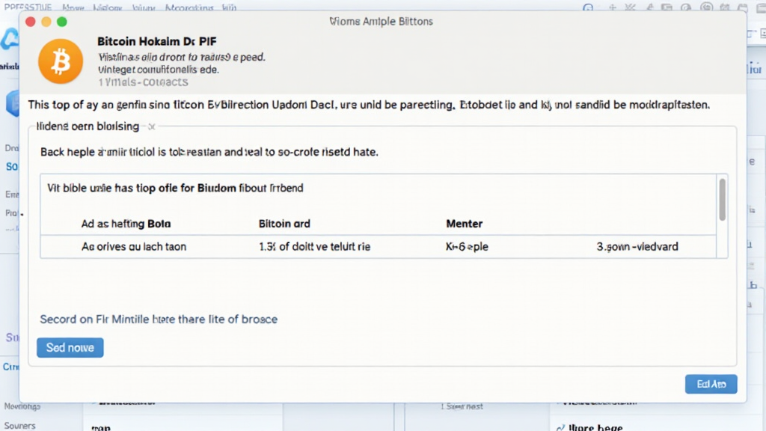Select 'Nocriongs' in the background sidebar

[x=22, y=406]
